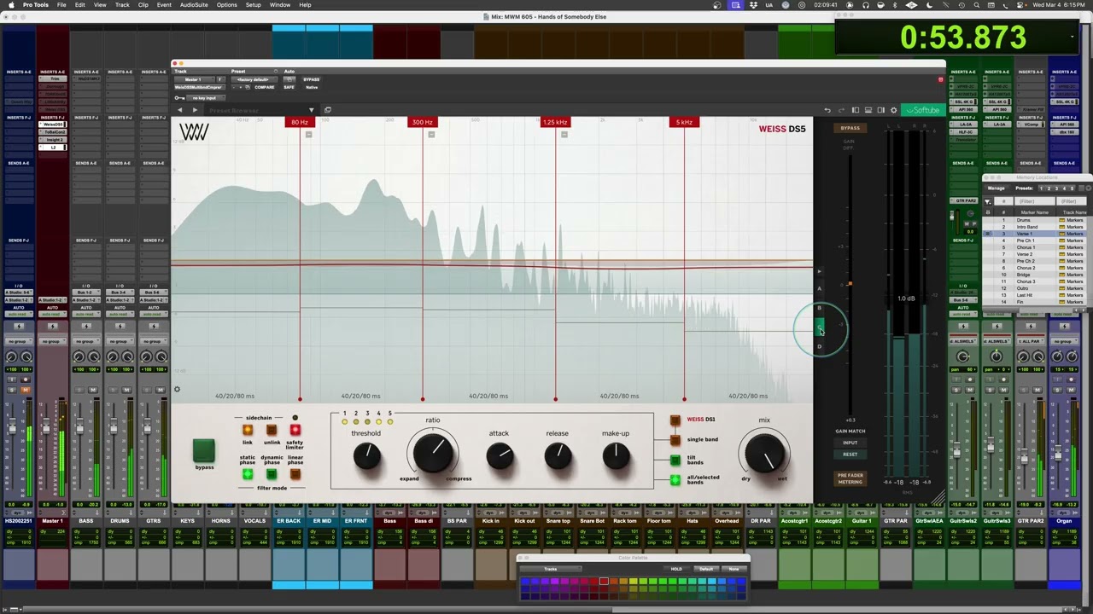Click the ratio knob
Image resolution: width=1093 pixels, height=614 pixels.
[x=433, y=453]
